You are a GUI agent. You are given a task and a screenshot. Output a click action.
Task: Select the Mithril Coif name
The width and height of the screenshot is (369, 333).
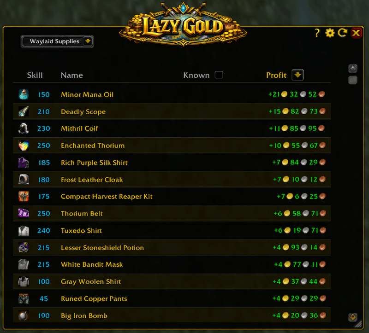click(79, 129)
